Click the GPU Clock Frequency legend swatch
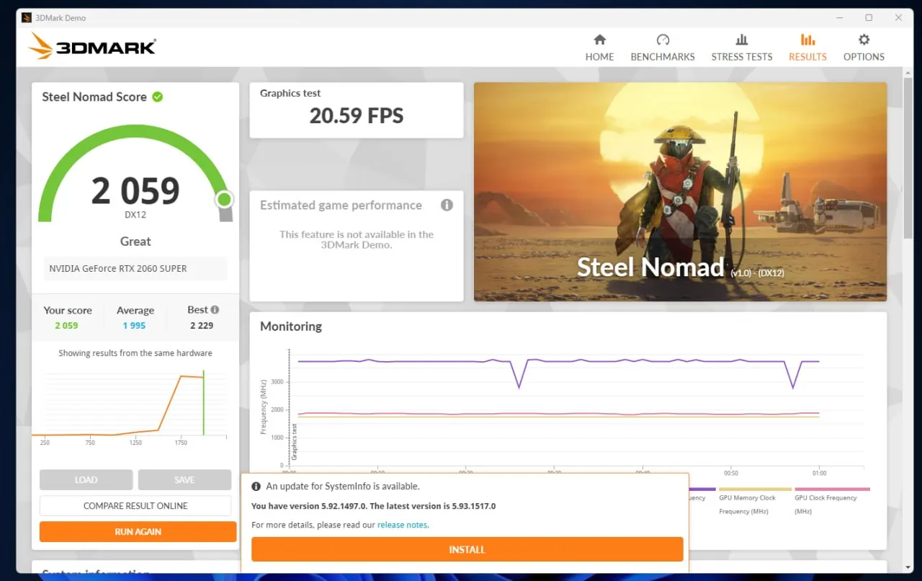Image resolution: width=922 pixels, height=581 pixels. click(832, 489)
